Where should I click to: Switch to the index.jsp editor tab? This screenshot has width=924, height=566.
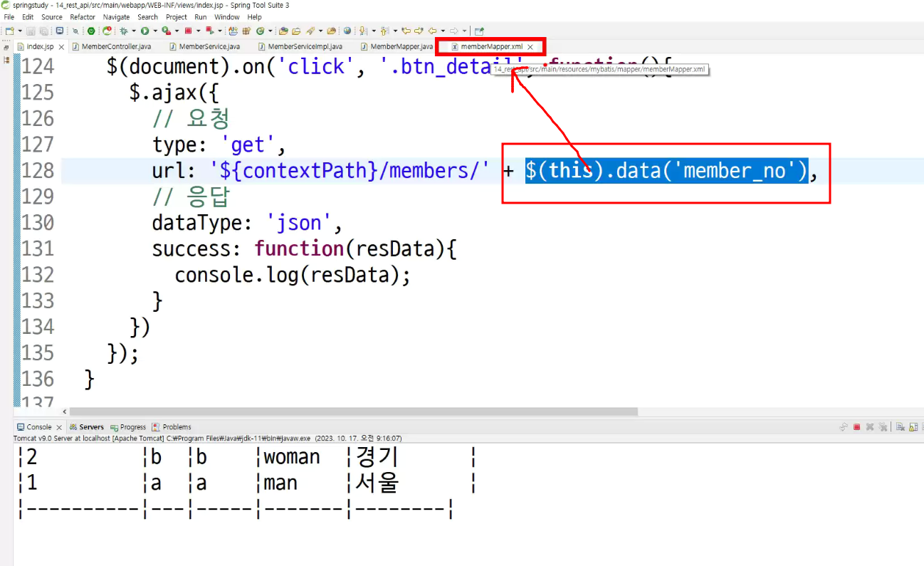tap(40, 47)
